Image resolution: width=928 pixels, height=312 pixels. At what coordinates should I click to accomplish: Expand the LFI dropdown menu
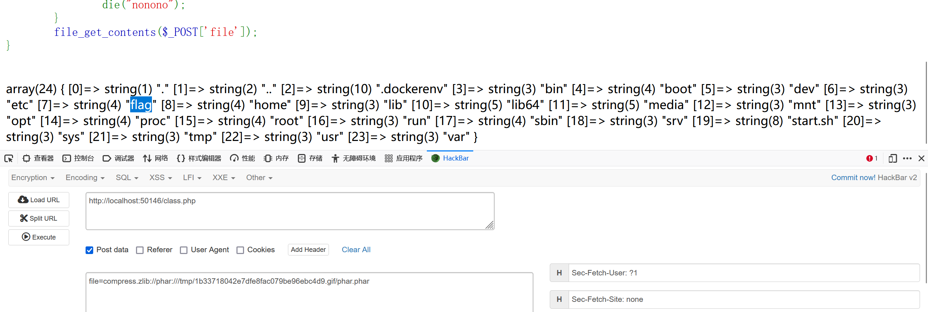pos(192,178)
